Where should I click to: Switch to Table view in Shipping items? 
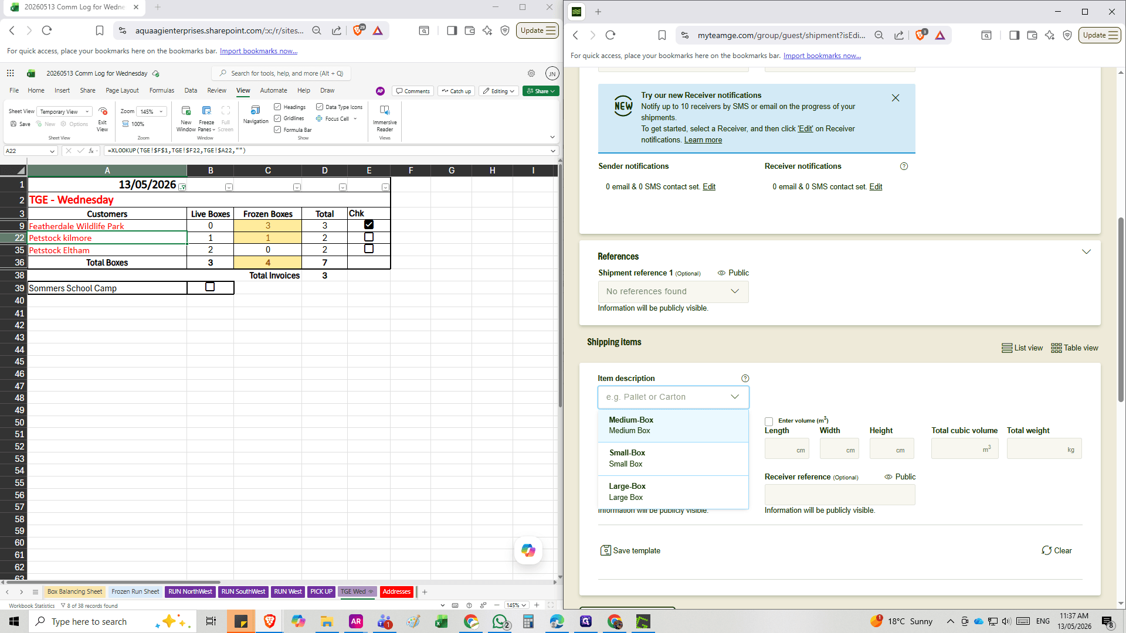[x=1074, y=348]
